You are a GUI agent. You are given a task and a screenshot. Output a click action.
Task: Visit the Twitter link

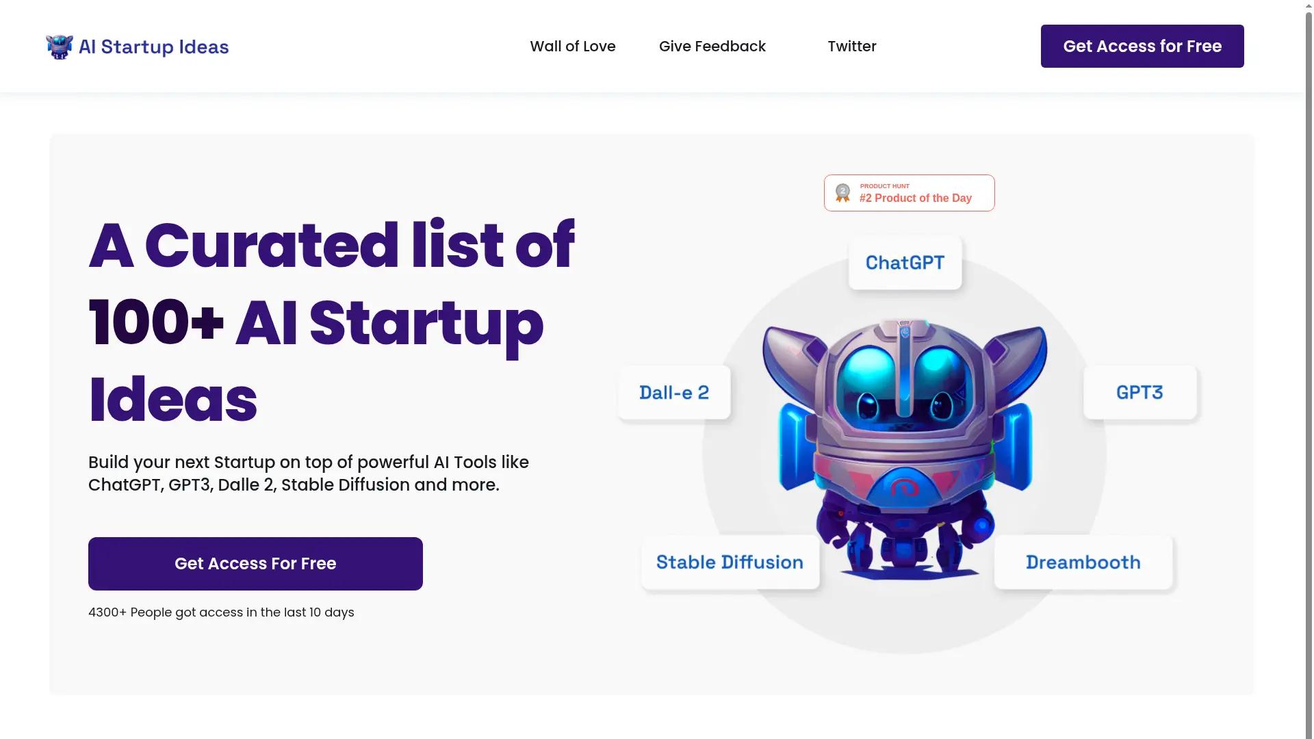pyautogui.click(x=851, y=46)
